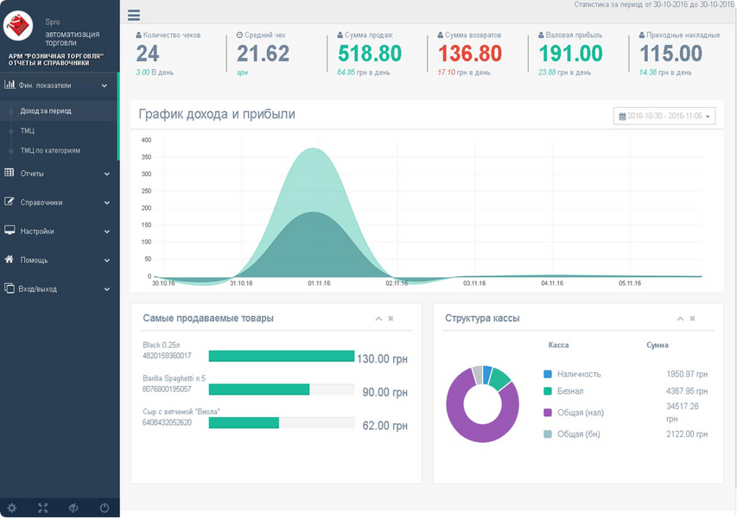Click the 1950.97 грн sum value
Screen dimensions: 737x518
pyautogui.click(x=687, y=374)
